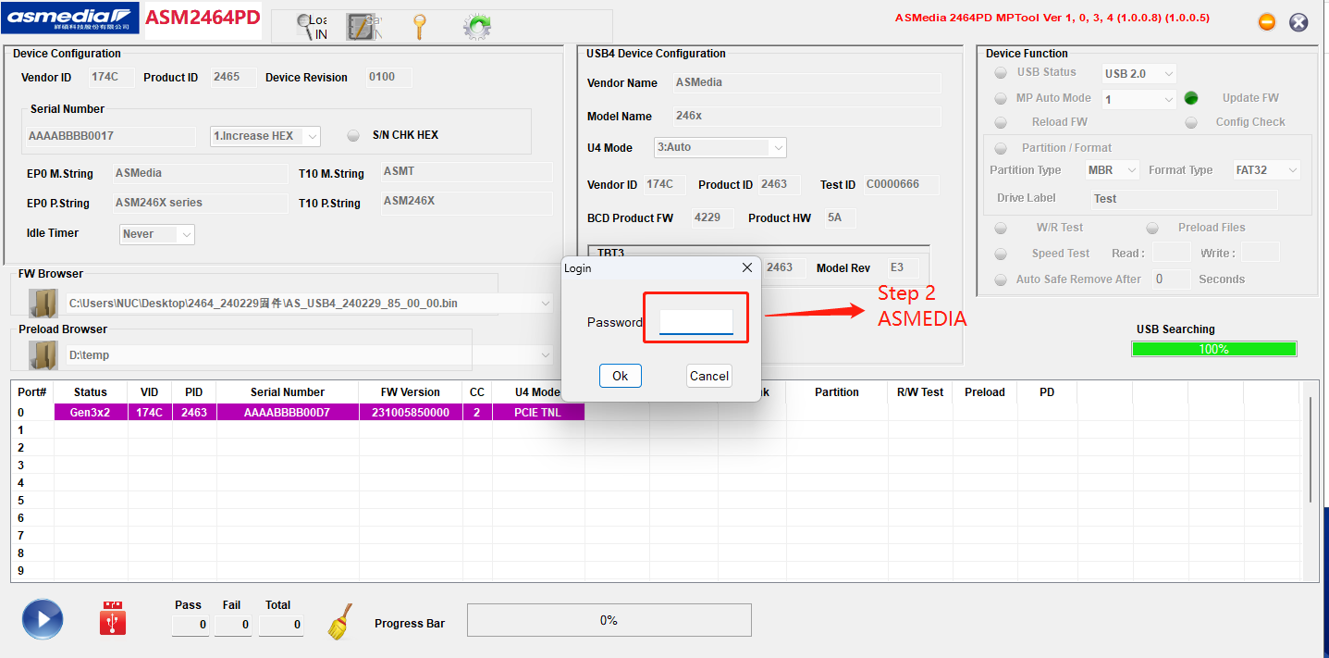Click the orange minimize round icon
Screen dimensions: 1329x658
1267,22
